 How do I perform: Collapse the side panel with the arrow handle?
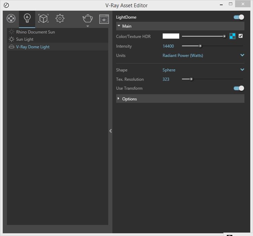(110, 131)
